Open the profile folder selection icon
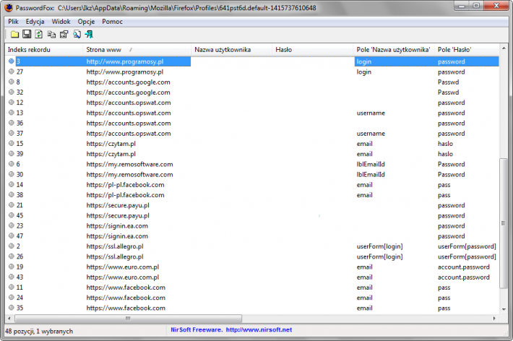 point(14,34)
